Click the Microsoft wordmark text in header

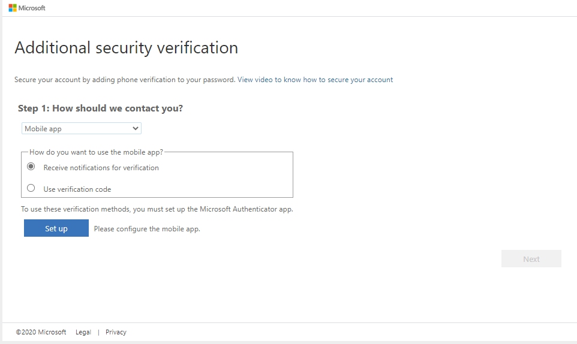point(32,8)
